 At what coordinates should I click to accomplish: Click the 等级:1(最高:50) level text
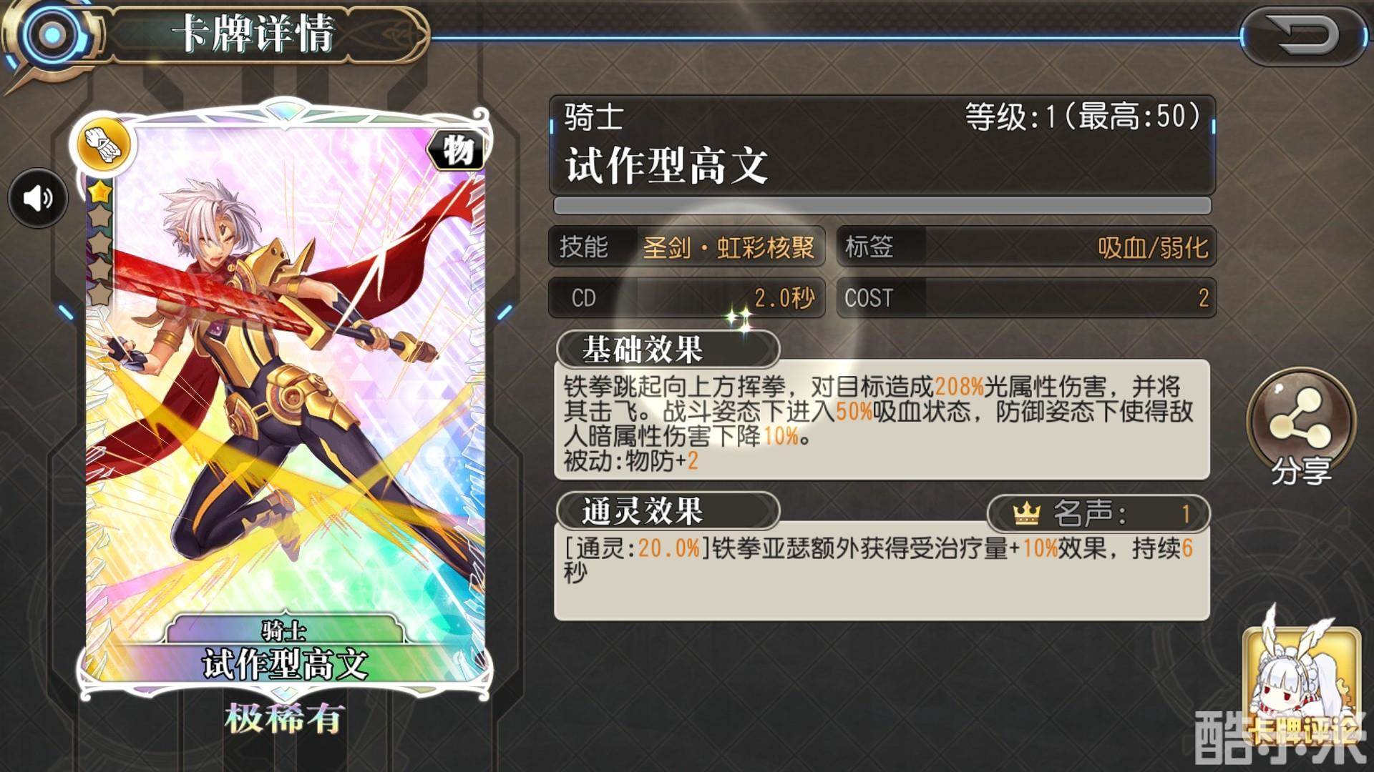point(1083,117)
